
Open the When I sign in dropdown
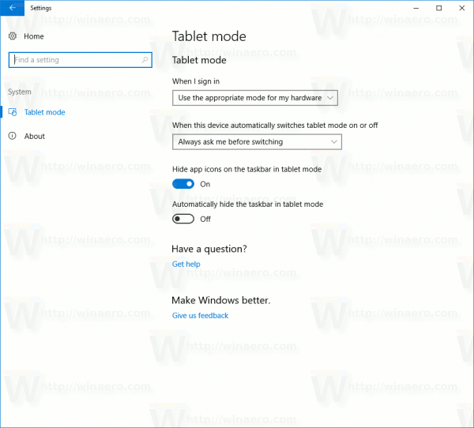(x=255, y=98)
